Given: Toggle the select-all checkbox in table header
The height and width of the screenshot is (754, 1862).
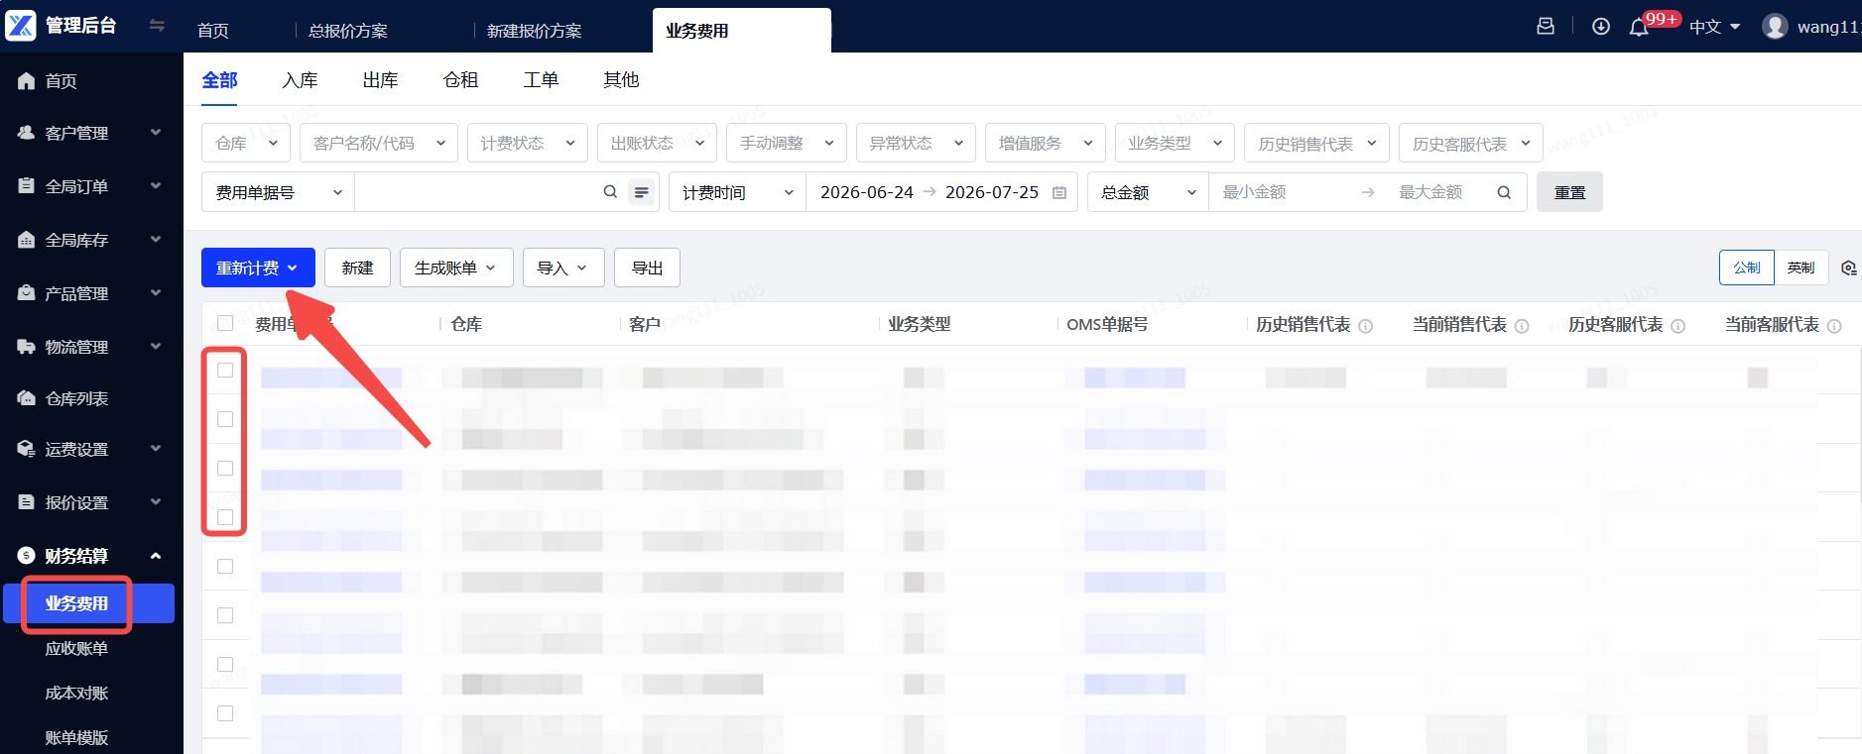Looking at the screenshot, I should (x=225, y=323).
